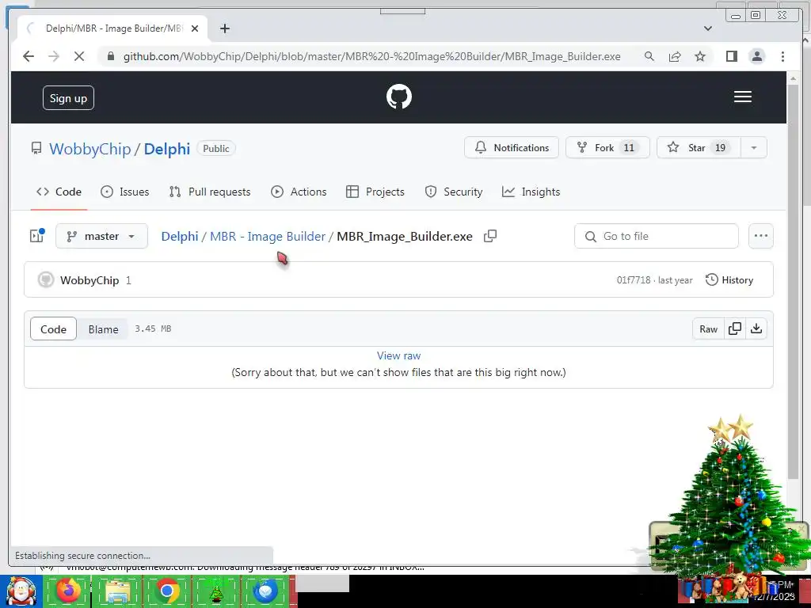This screenshot has height=608, width=811.
Task: Bookmark this page with star
Action: (x=700, y=56)
